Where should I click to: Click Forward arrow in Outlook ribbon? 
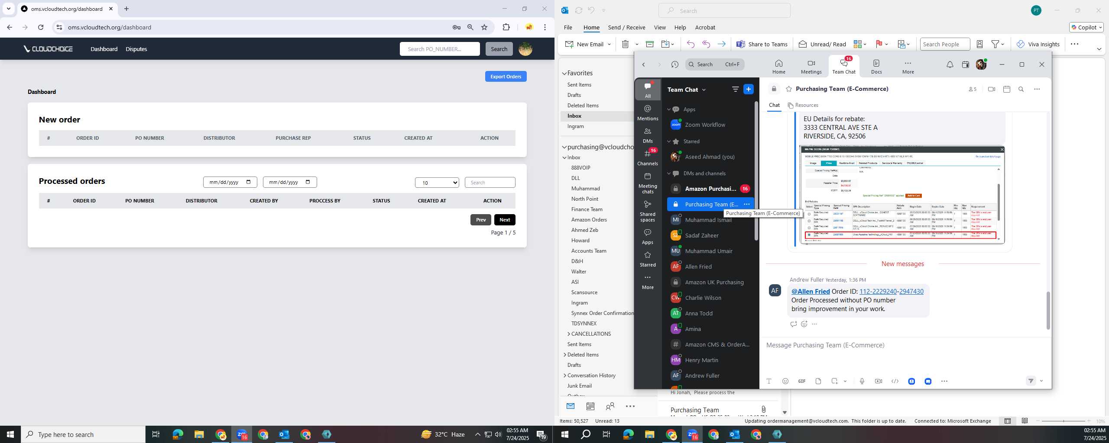pos(721,44)
